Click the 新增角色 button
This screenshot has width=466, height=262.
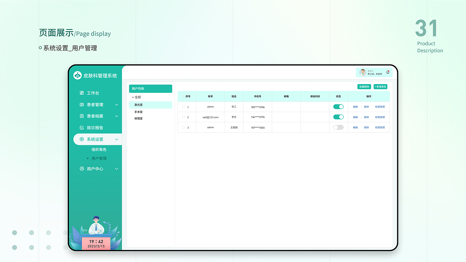click(x=380, y=87)
